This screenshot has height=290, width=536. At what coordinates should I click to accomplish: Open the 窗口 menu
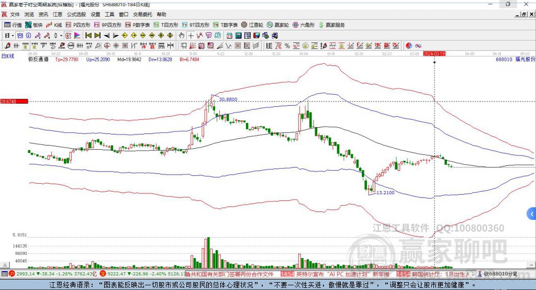(x=124, y=14)
